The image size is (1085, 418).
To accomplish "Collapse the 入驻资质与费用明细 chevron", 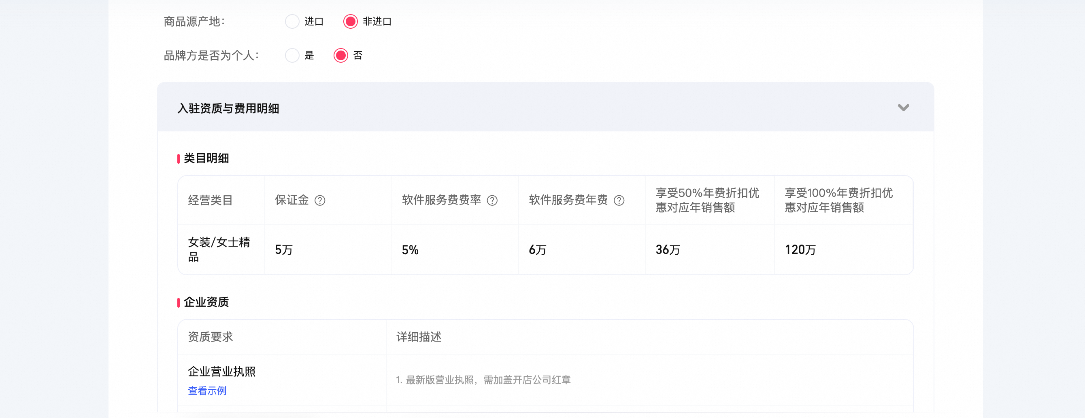I will tap(903, 108).
